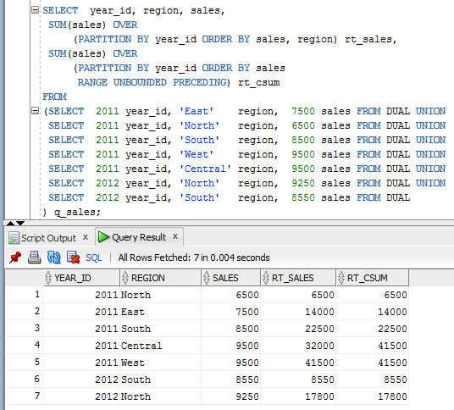The height and width of the screenshot is (410, 454).
Task: Sort by YEAR_ID column header
Action: [x=81, y=278]
